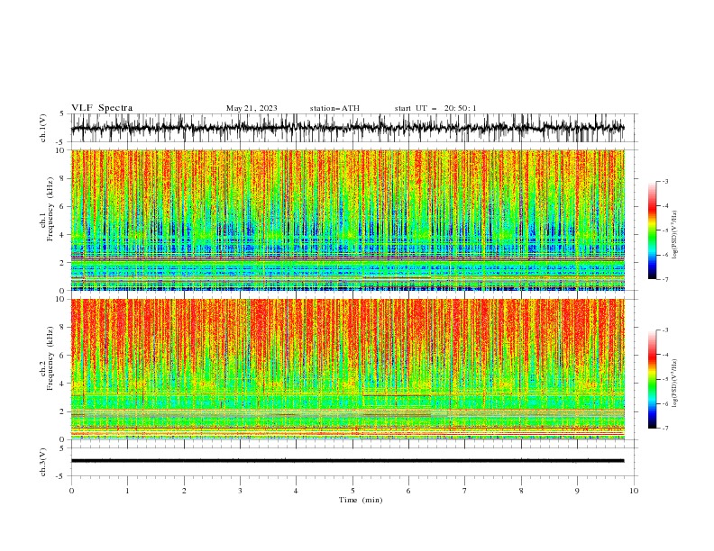Click the '-7' value on ch.2 colorbar

[x=664, y=429]
